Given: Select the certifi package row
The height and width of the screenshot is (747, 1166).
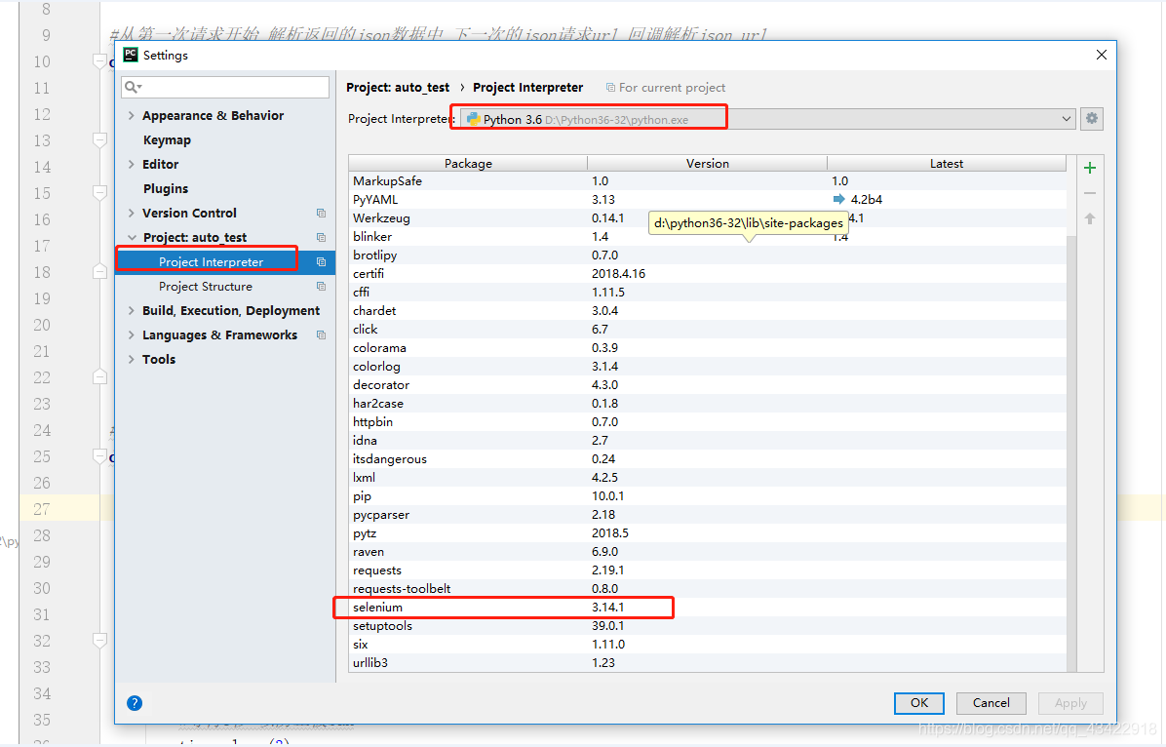Looking at the screenshot, I should [x=707, y=274].
